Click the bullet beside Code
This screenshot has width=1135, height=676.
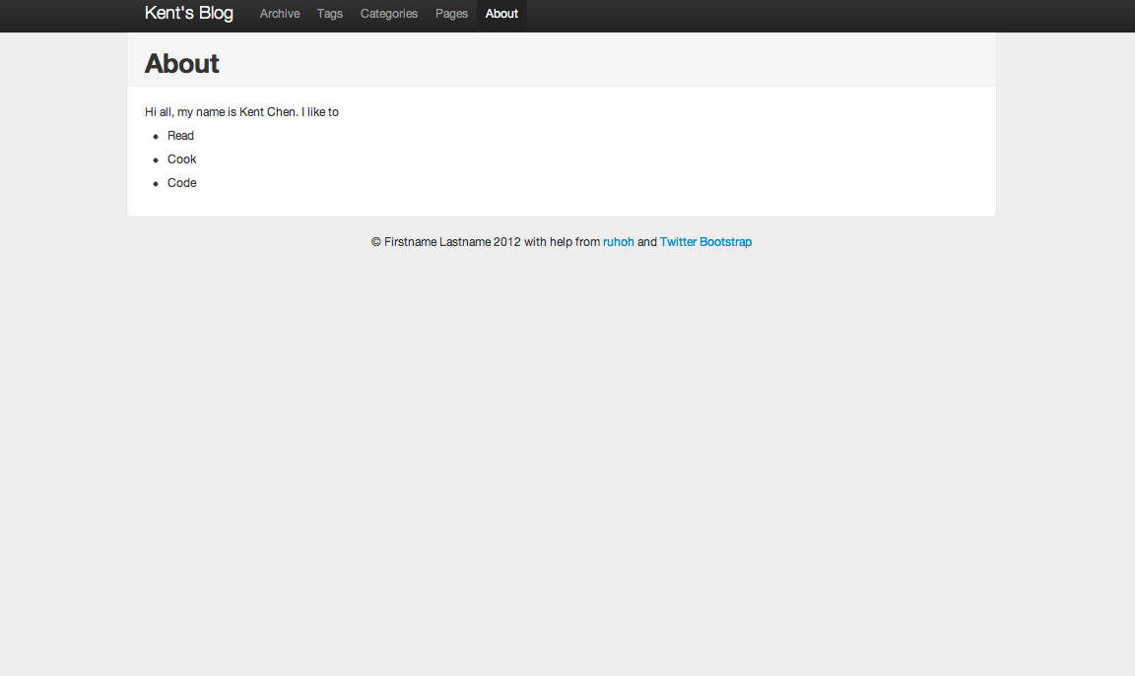point(156,184)
